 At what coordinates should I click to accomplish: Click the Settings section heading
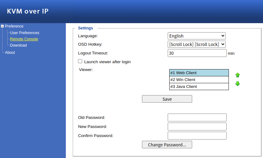click(85, 28)
